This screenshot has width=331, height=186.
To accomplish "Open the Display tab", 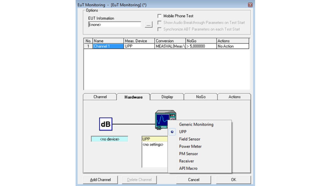I will click(167, 97).
